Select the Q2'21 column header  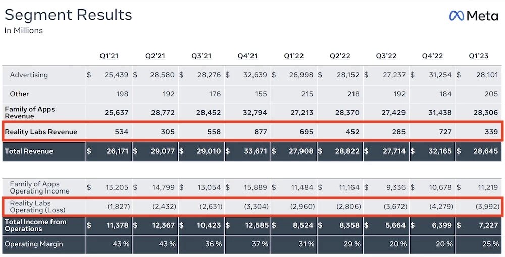pyautogui.click(x=155, y=56)
